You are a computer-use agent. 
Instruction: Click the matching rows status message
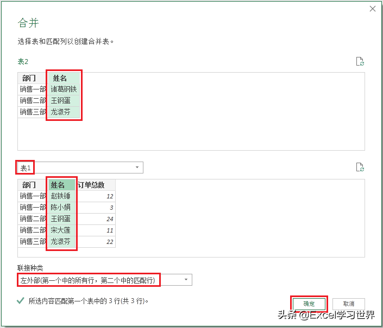88,301
